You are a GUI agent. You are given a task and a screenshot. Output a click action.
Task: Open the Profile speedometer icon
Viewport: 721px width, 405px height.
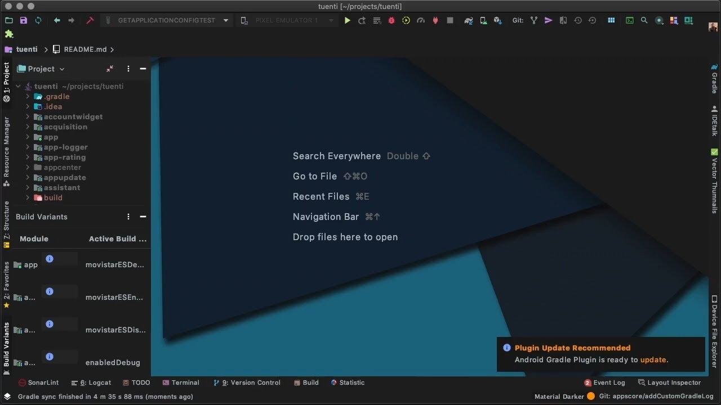(421, 20)
